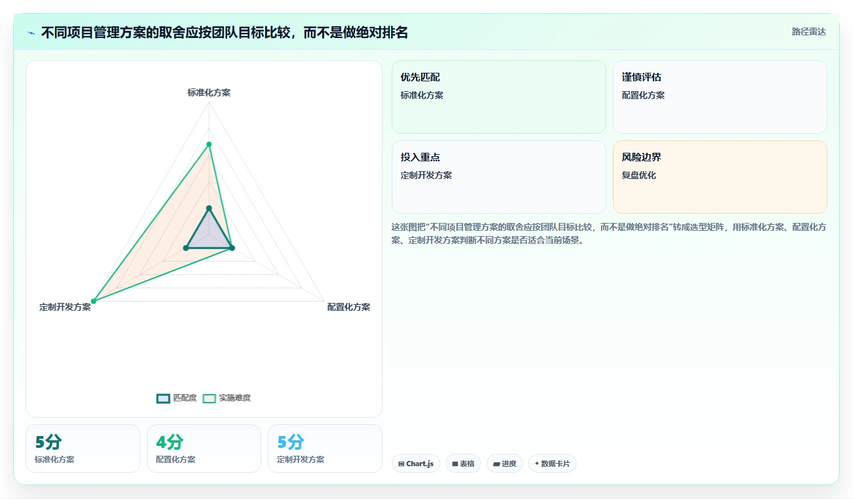The image size is (853, 499).
Task: Open the 5分 定制开发方案 score card
Action: coord(325,449)
